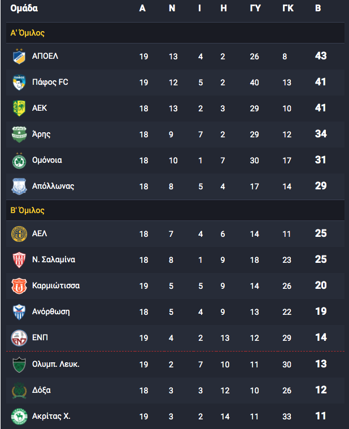Select the Α' Όμιλος group header
The image size is (349, 429).
(175, 33)
